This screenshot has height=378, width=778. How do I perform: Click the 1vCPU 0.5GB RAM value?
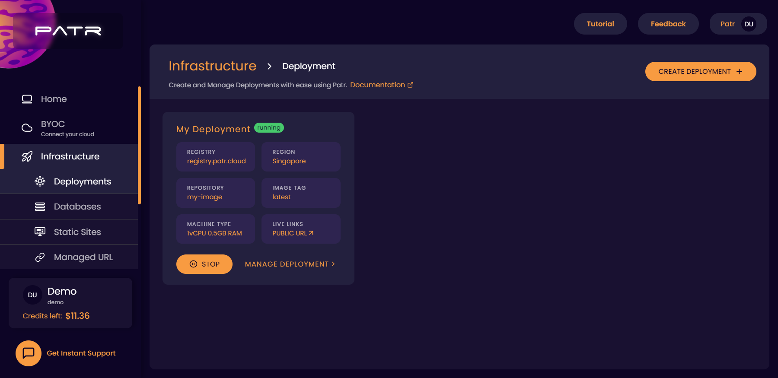214,233
